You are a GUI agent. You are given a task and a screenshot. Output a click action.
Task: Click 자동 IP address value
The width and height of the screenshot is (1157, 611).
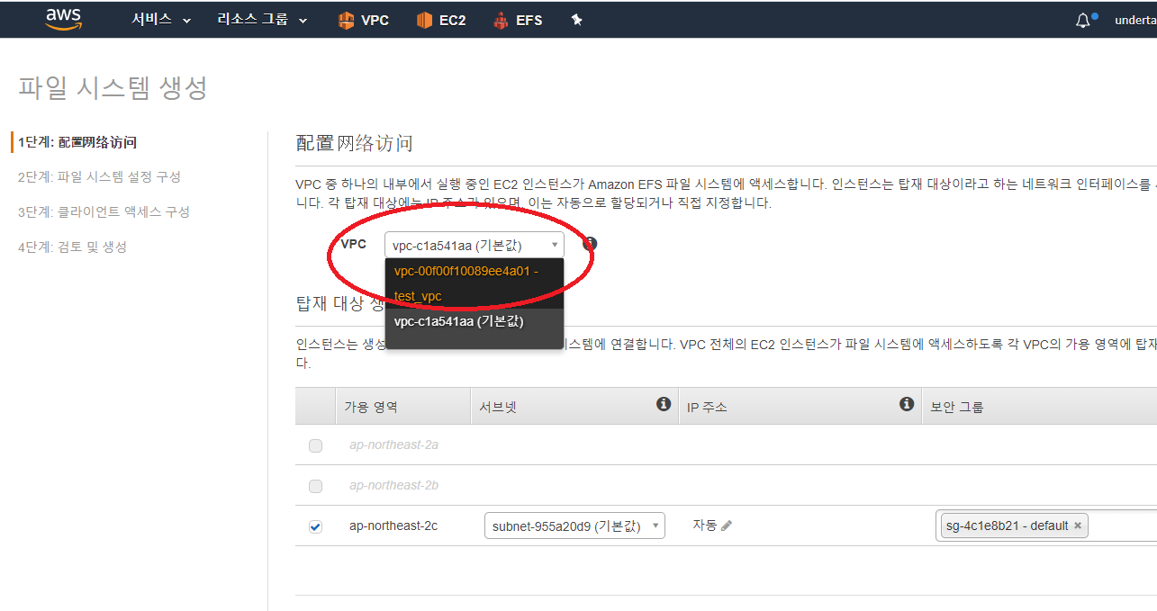704,525
